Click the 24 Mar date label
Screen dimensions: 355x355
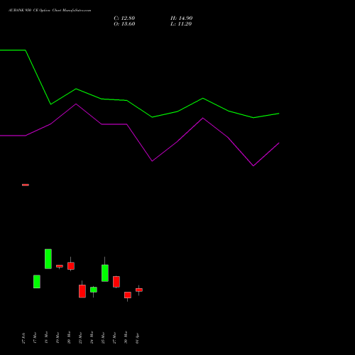[x=92, y=337]
